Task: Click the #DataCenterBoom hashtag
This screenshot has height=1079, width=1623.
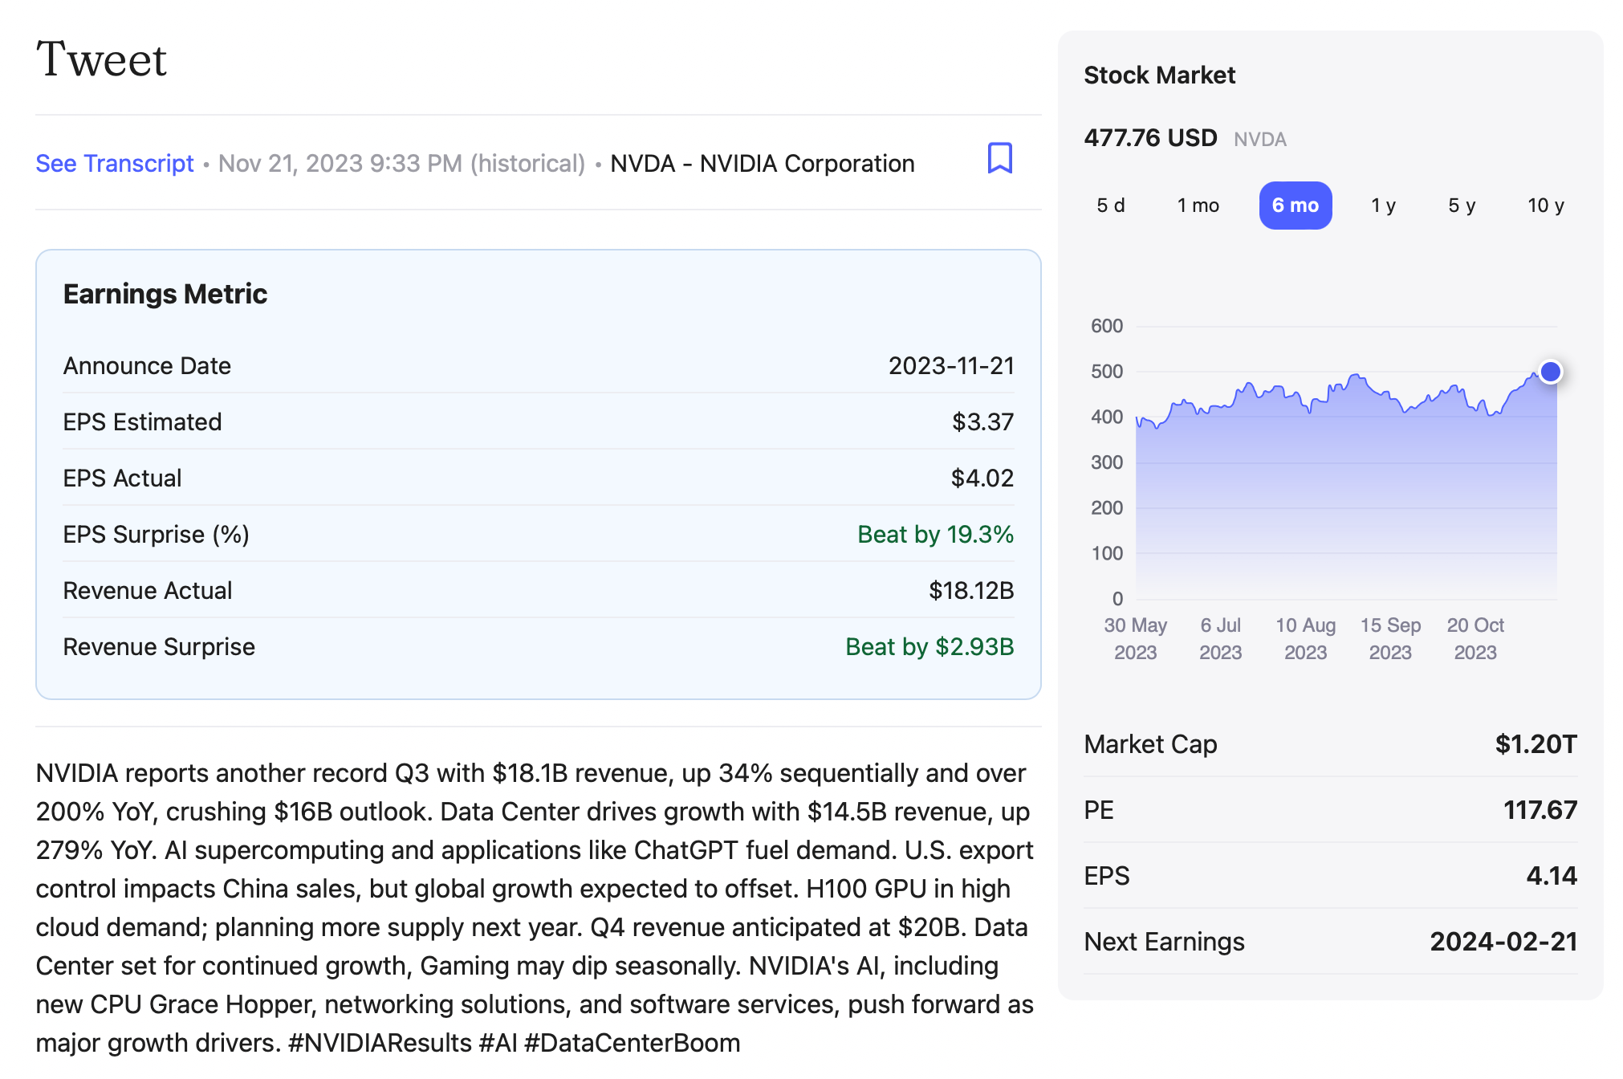Action: [632, 1042]
